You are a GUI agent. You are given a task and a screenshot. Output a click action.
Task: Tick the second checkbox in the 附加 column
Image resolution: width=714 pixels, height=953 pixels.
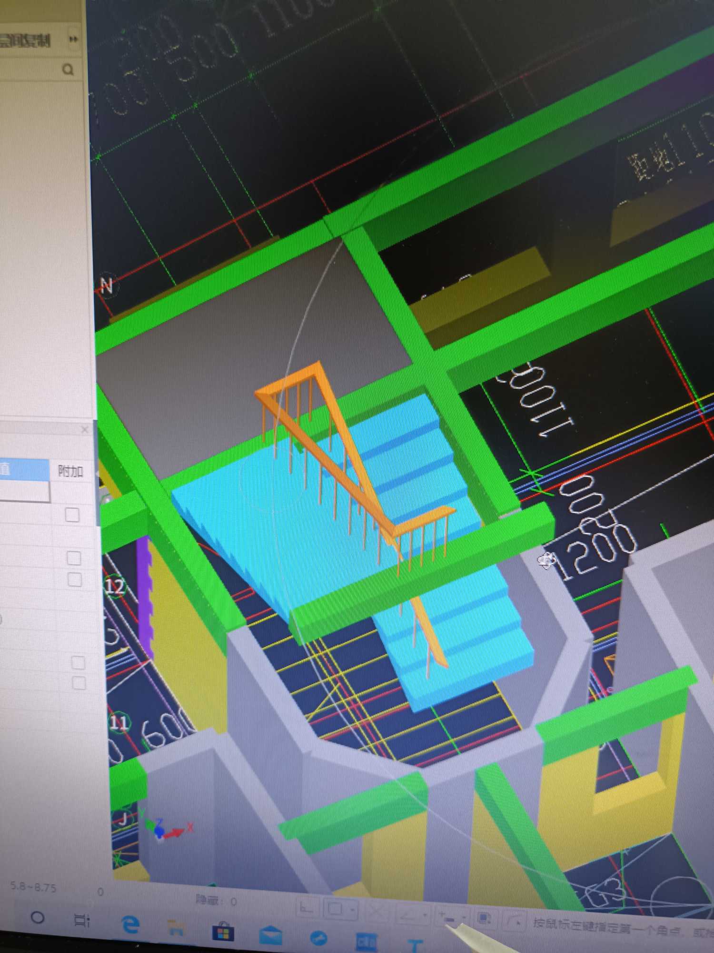(74, 558)
